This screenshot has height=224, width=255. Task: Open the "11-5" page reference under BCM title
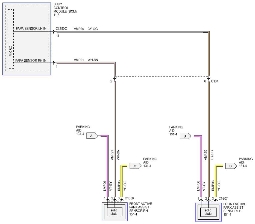click(56, 15)
